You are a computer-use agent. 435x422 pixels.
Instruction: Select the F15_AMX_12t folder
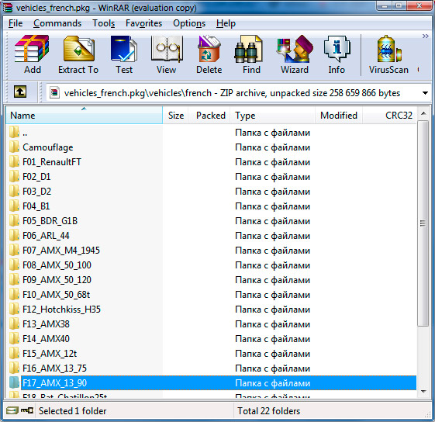coord(211,354)
